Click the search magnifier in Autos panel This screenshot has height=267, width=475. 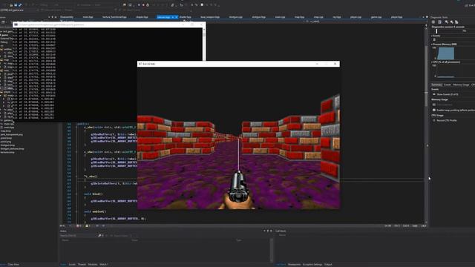[99, 236]
